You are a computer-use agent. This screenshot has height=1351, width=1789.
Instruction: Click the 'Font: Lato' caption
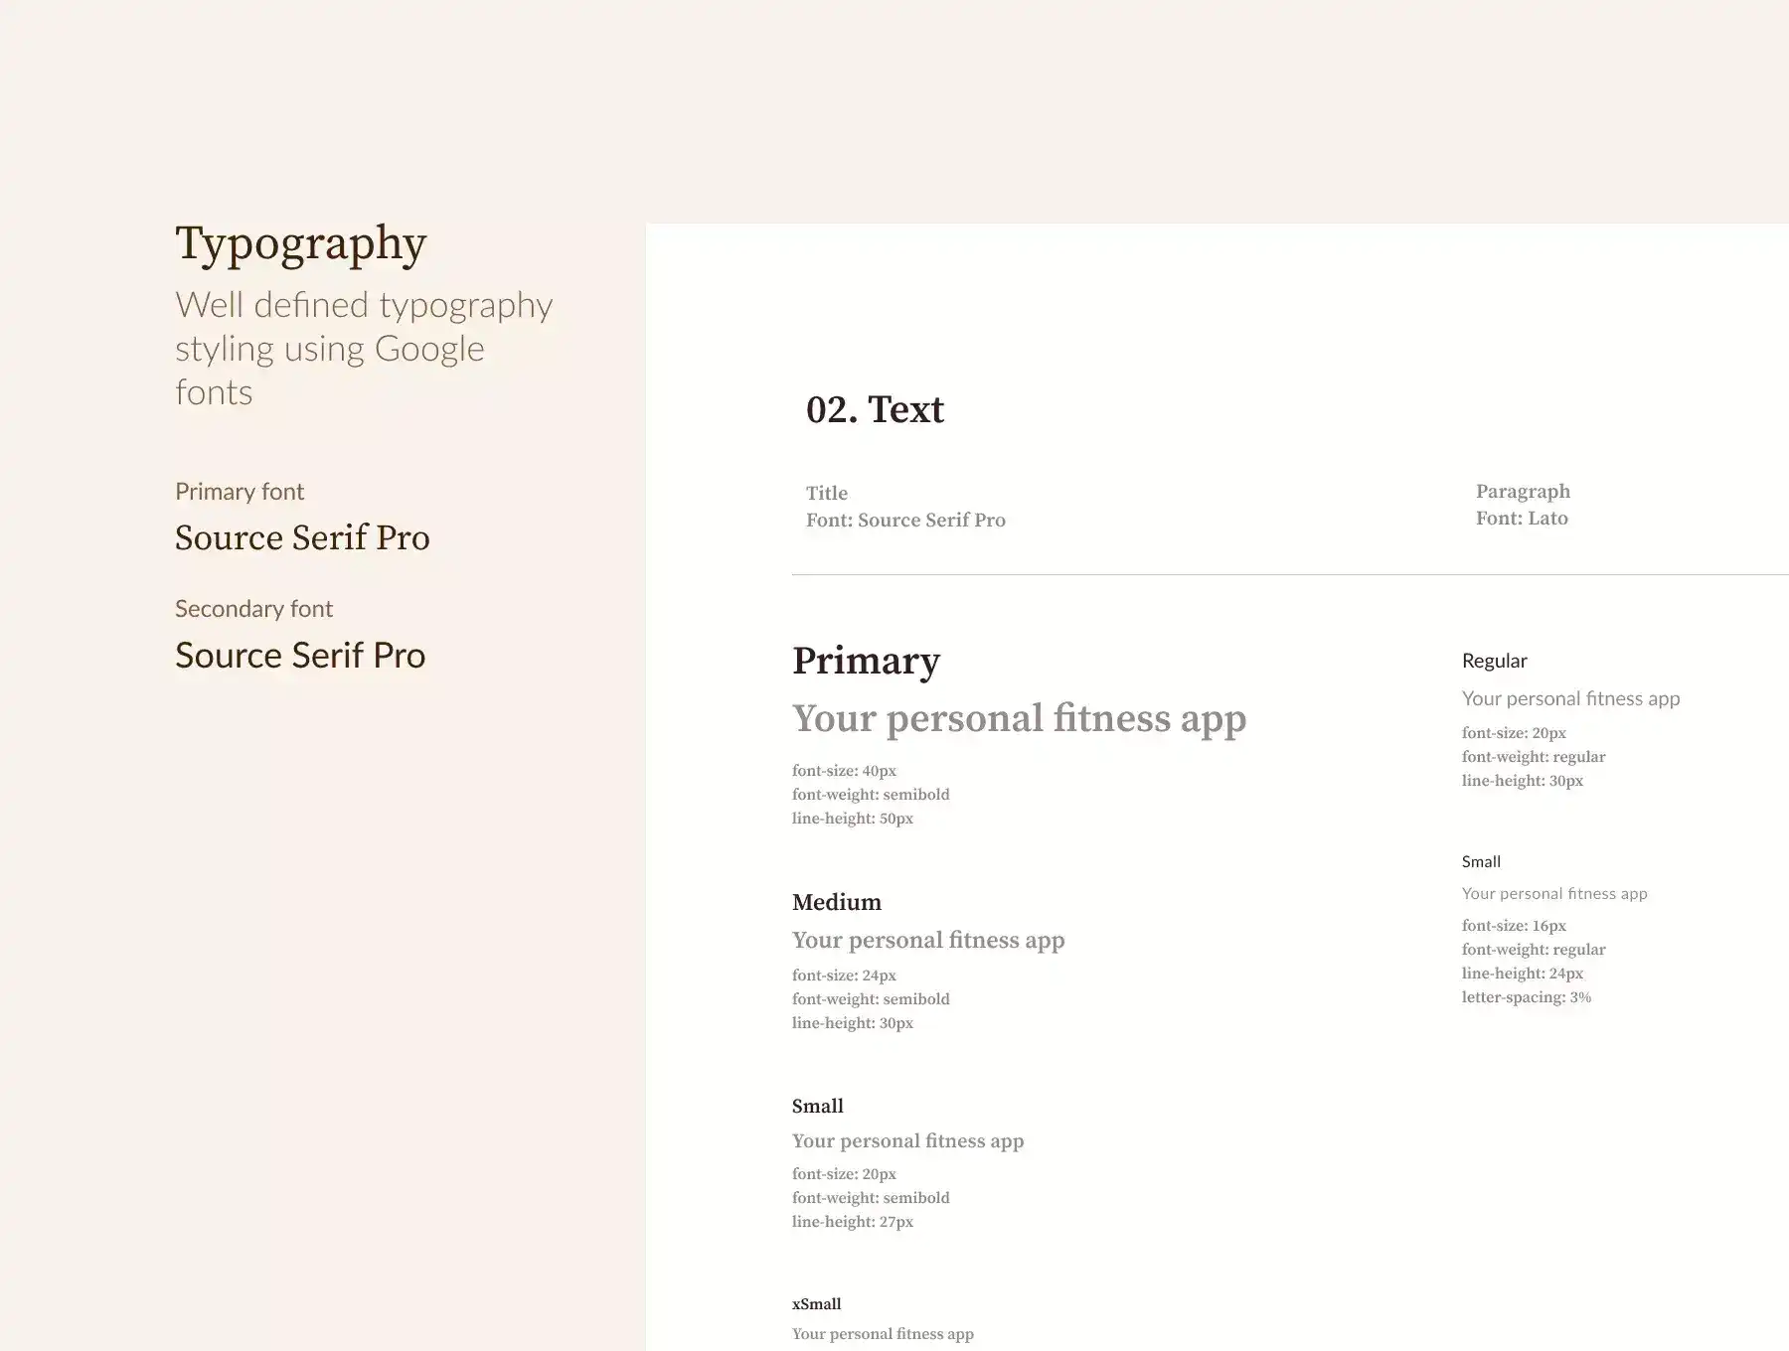coord(1522,519)
